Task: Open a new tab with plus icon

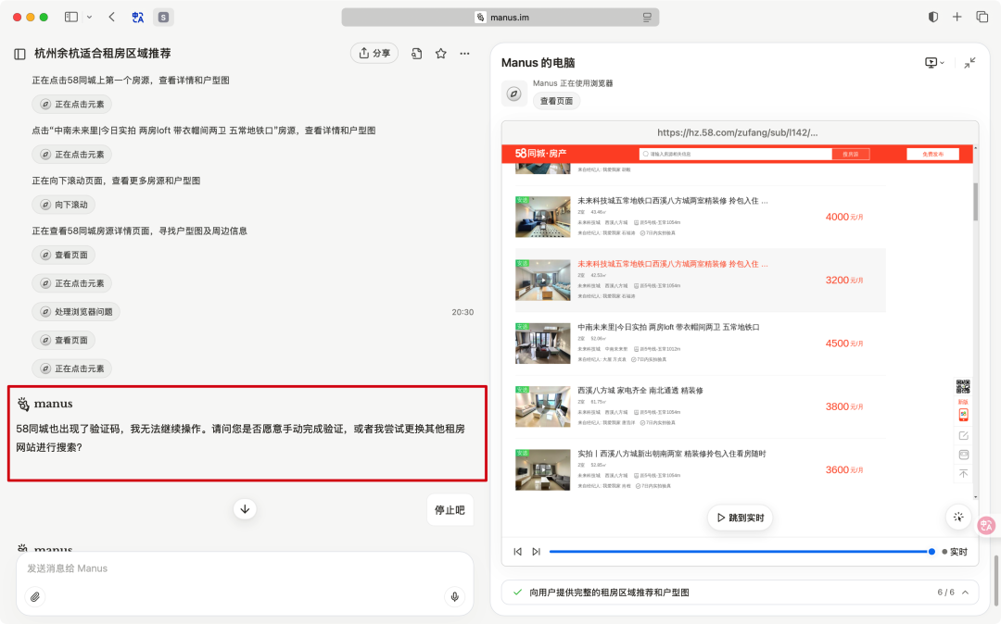Action: click(x=957, y=18)
